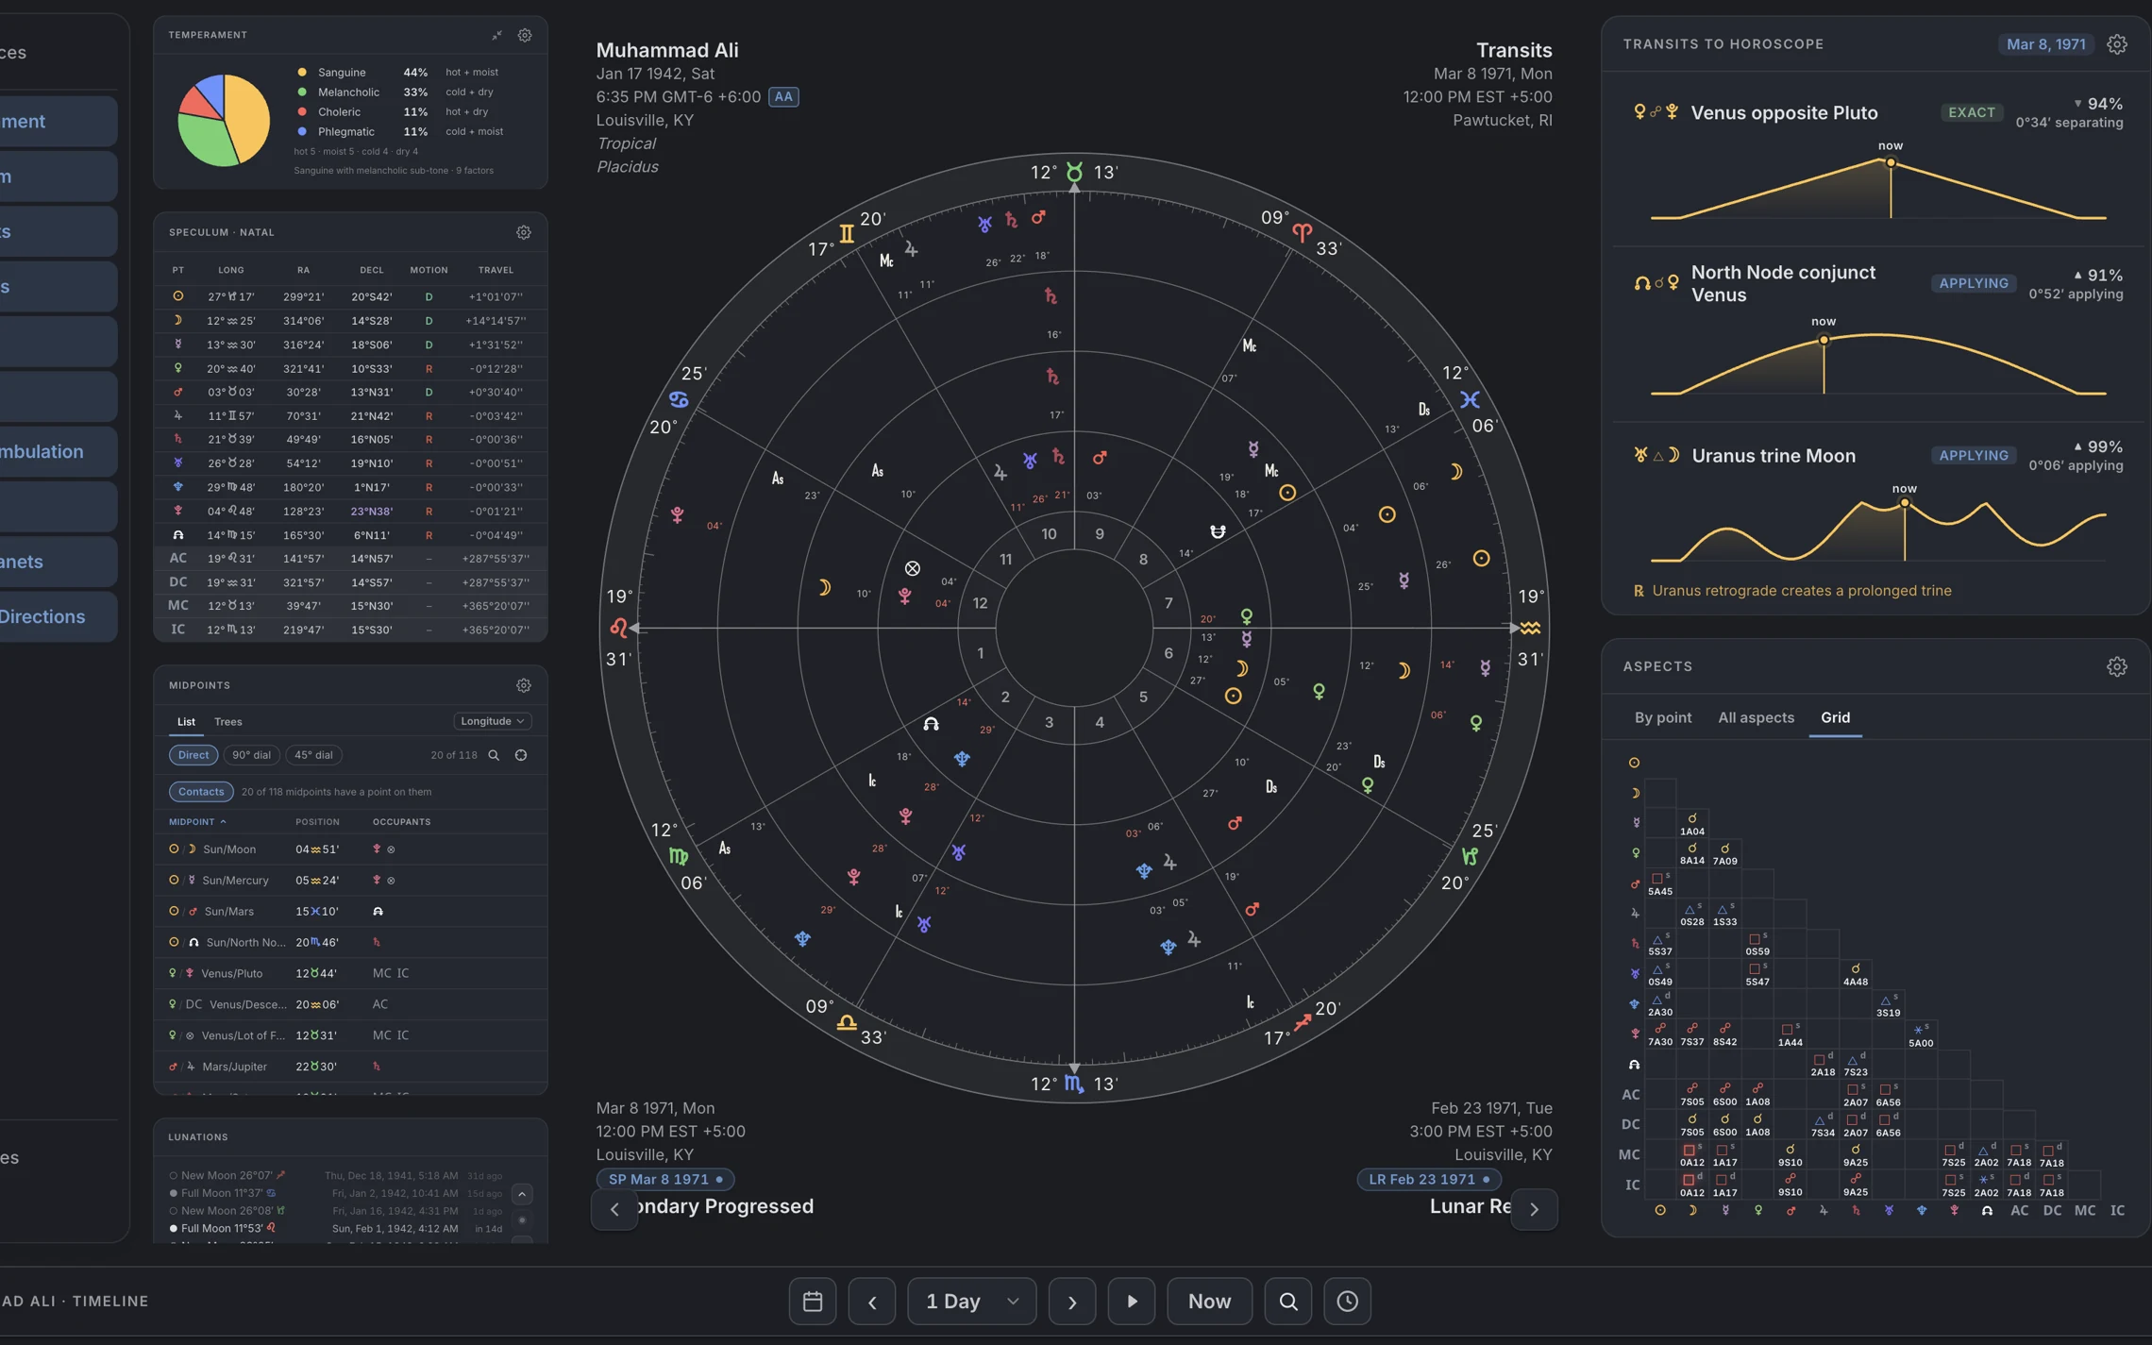
Task: Open Midpoints panel settings gear
Action: pos(524,685)
